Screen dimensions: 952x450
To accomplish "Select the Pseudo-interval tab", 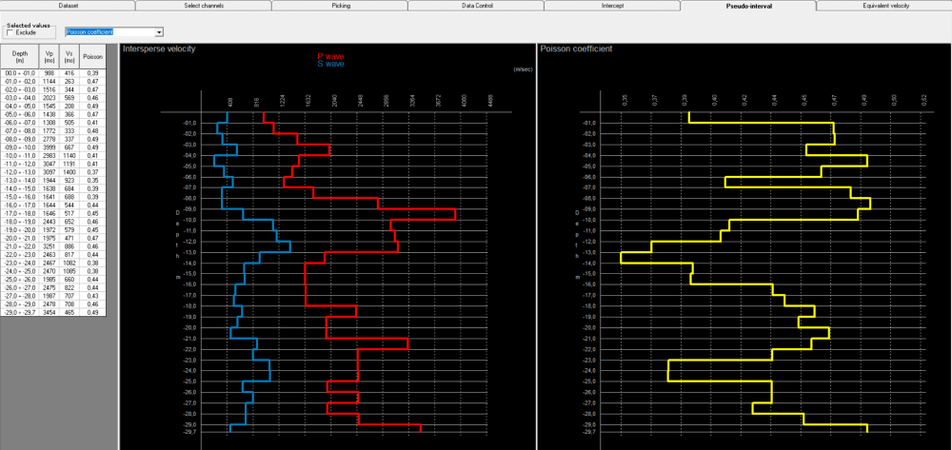I will pos(748,5).
